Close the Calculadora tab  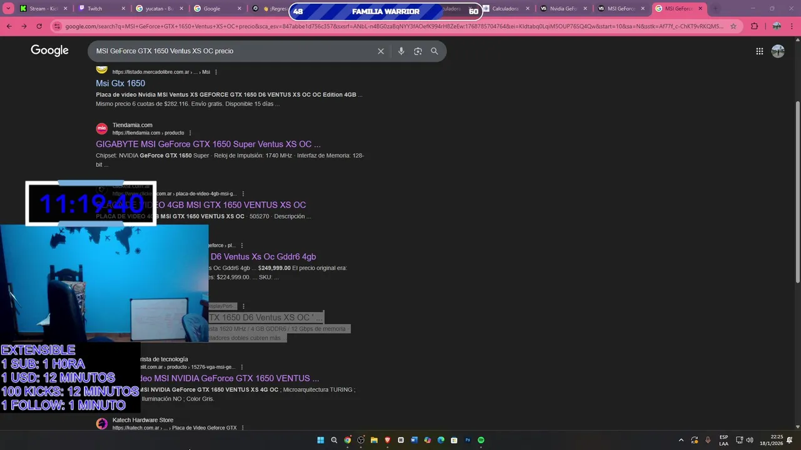pos(528,9)
